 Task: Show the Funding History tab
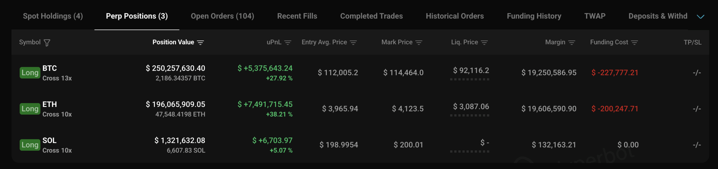534,16
